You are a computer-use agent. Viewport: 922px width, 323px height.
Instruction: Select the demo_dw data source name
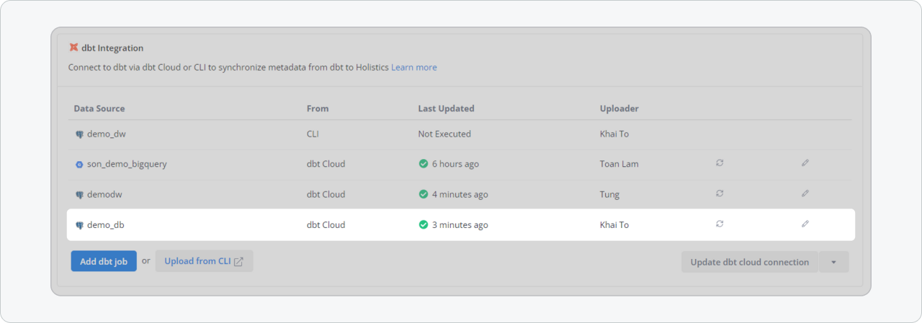tap(107, 134)
